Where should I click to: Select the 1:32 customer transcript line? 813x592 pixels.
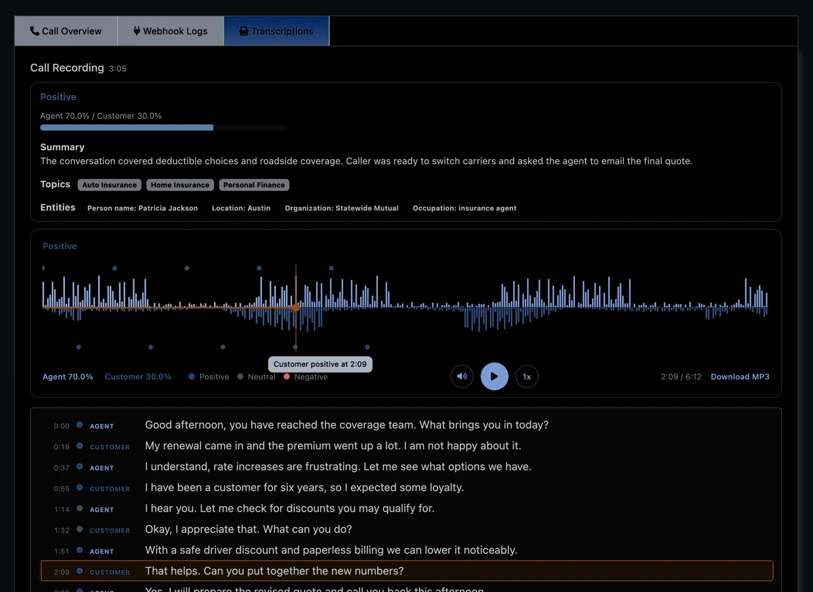(x=407, y=529)
